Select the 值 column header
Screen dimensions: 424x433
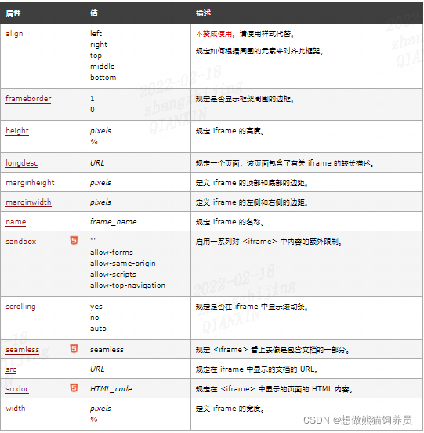[x=94, y=13]
